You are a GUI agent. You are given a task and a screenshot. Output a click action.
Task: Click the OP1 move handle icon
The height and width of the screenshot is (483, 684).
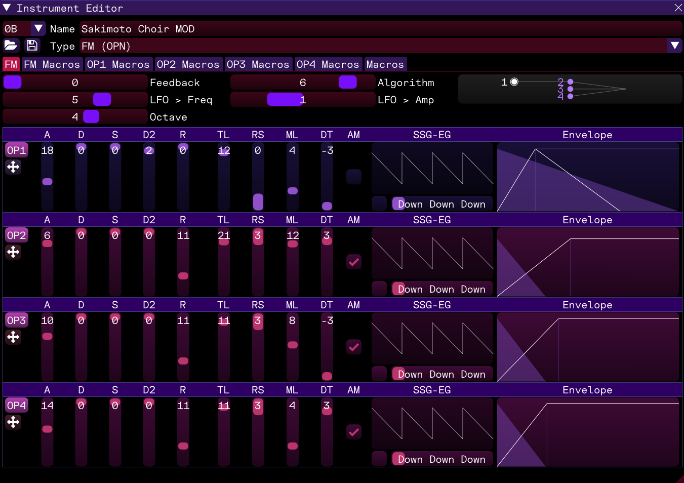pos(13,167)
